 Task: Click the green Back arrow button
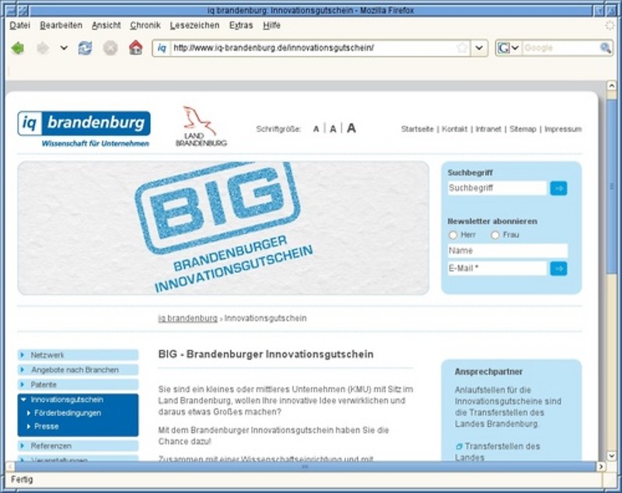click(x=17, y=48)
